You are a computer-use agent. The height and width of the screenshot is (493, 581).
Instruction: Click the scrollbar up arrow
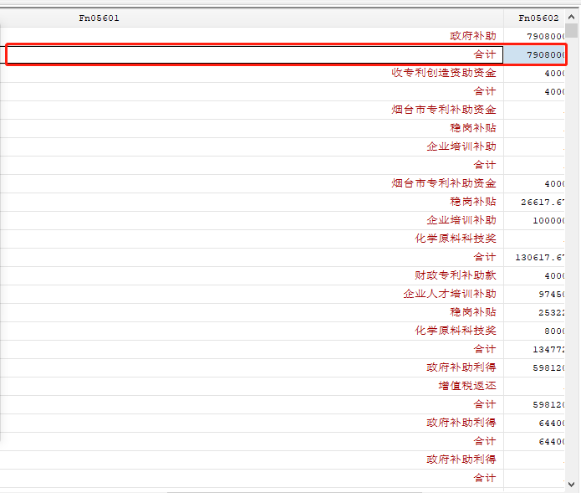(x=571, y=17)
